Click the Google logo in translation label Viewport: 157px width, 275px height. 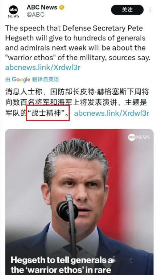click(21, 79)
